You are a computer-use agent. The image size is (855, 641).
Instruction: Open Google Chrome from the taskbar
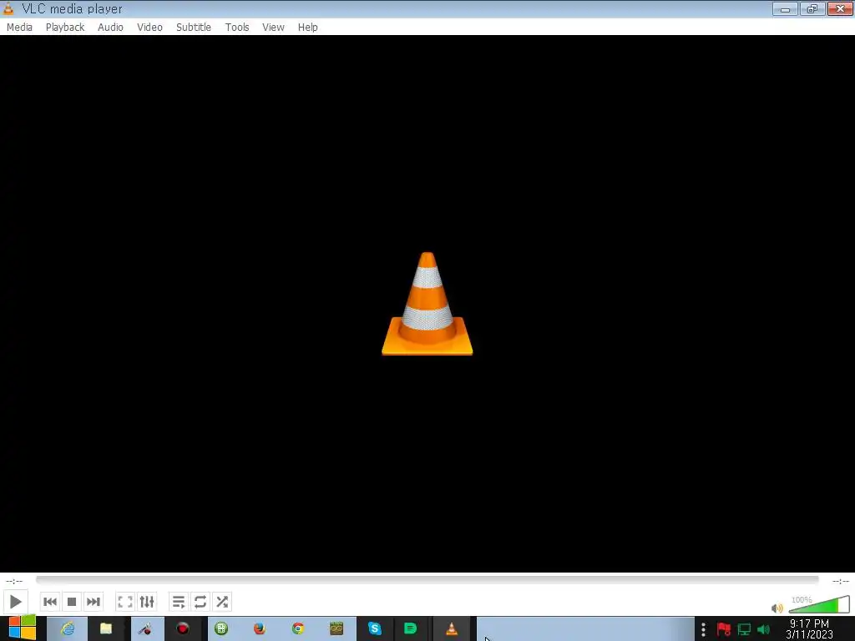(298, 628)
